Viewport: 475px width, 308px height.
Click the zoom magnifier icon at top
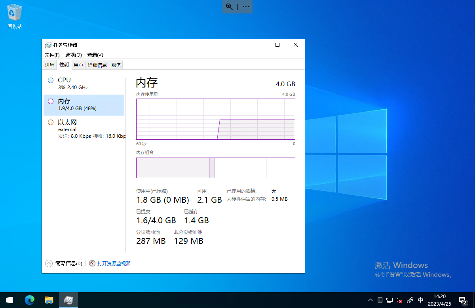pyautogui.click(x=229, y=7)
